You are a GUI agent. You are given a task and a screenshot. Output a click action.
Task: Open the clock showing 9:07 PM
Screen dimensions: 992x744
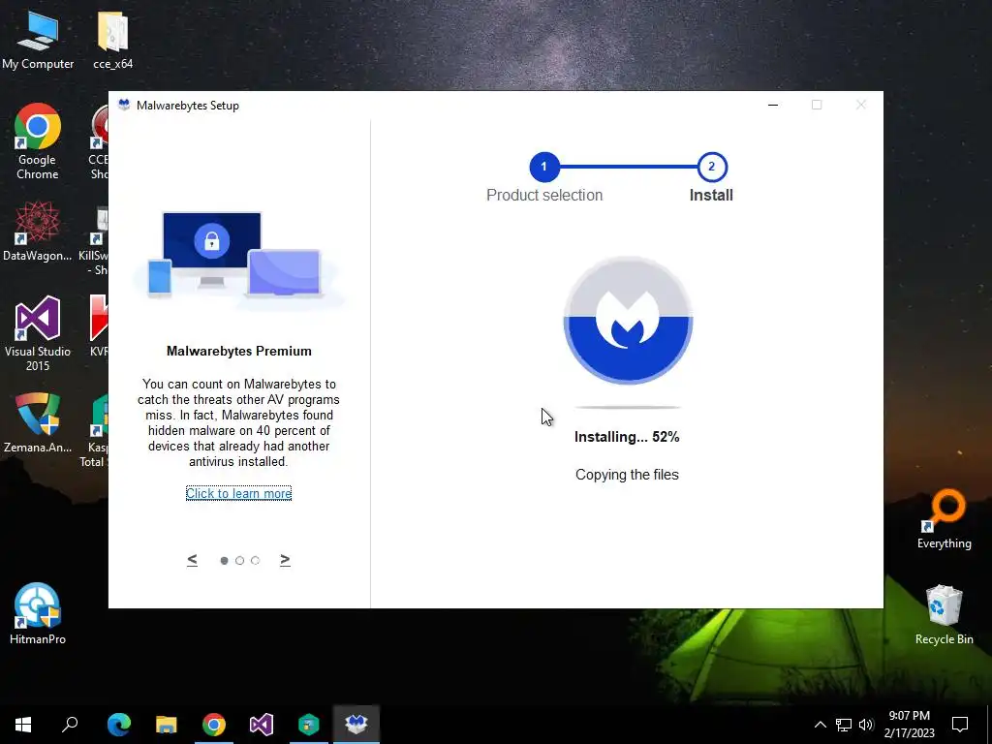[909, 725]
